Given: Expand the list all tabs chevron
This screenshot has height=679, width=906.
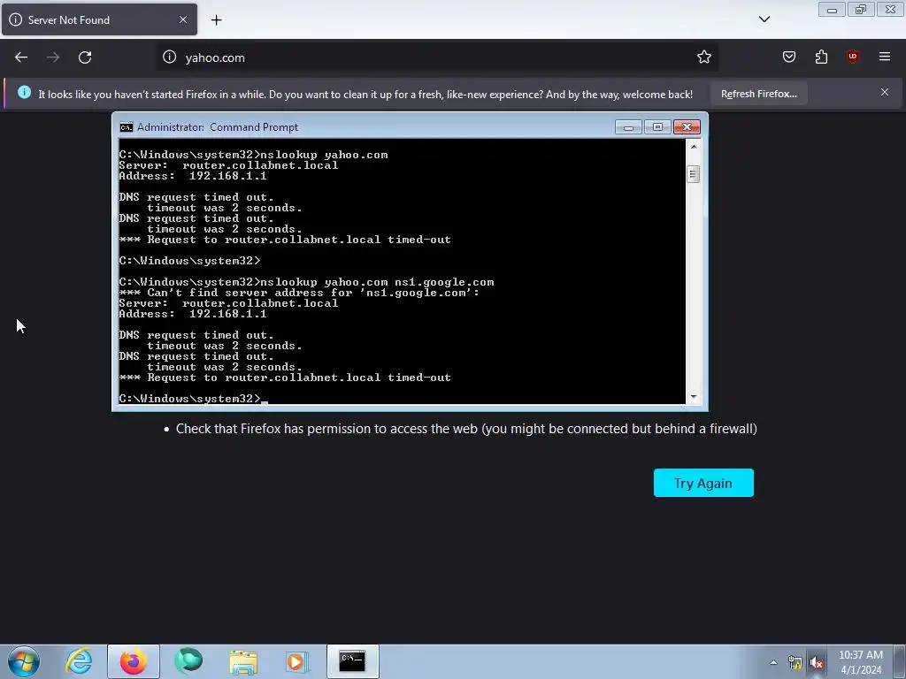Looking at the screenshot, I should point(764,19).
